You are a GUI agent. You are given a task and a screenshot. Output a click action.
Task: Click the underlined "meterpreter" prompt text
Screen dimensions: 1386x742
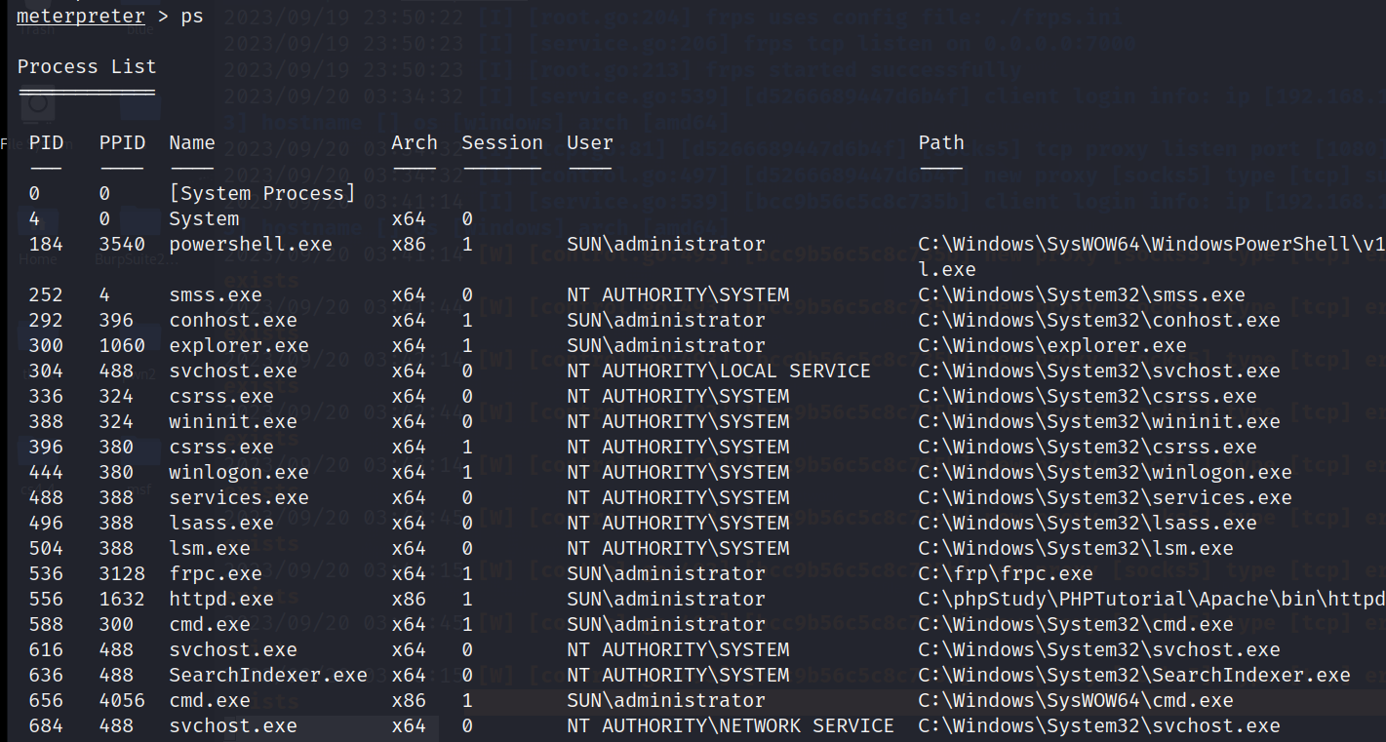point(81,17)
